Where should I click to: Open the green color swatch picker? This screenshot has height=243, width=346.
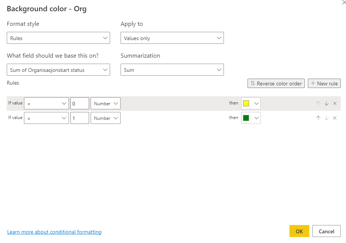click(x=251, y=118)
